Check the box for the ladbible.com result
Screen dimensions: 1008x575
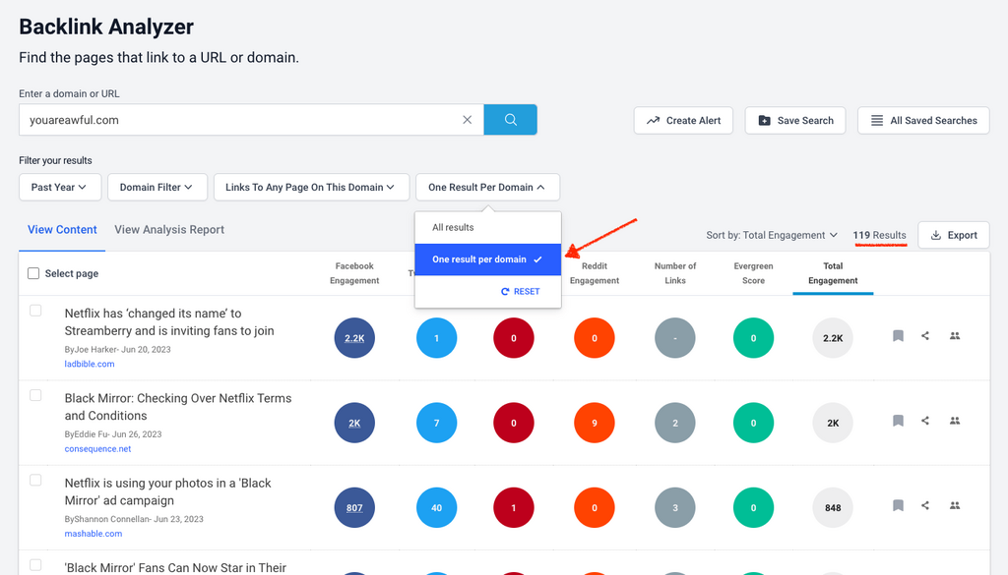point(35,311)
